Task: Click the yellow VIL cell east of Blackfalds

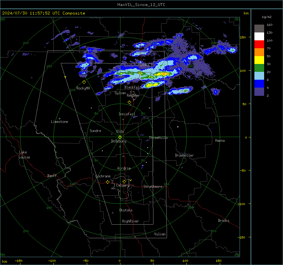Action: tap(152, 84)
